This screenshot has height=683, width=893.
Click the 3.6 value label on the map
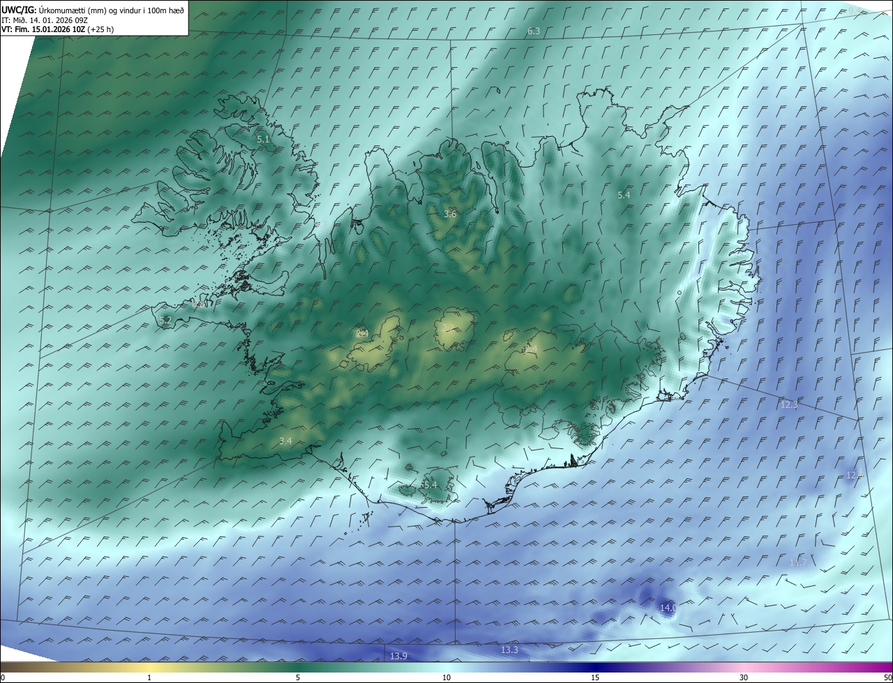450,214
